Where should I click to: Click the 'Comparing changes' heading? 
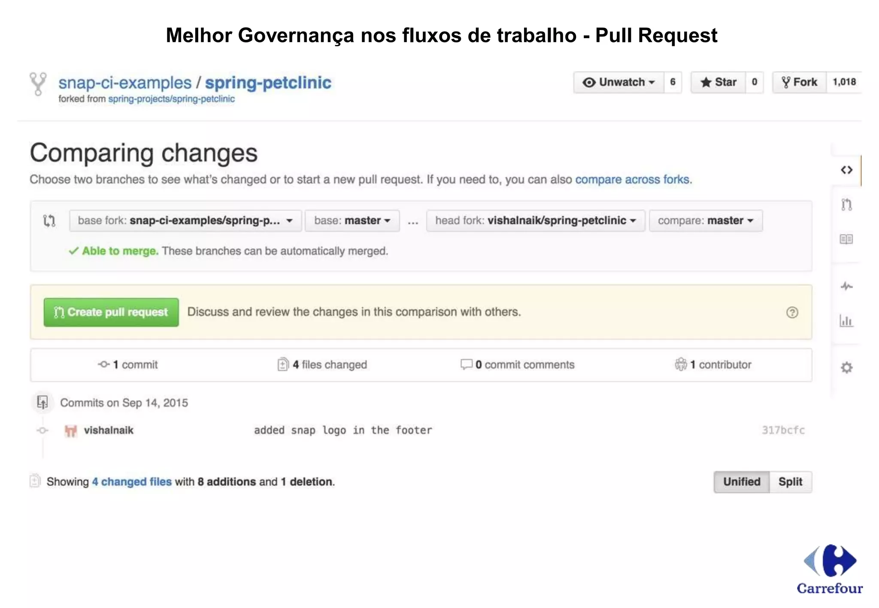pyautogui.click(x=144, y=153)
